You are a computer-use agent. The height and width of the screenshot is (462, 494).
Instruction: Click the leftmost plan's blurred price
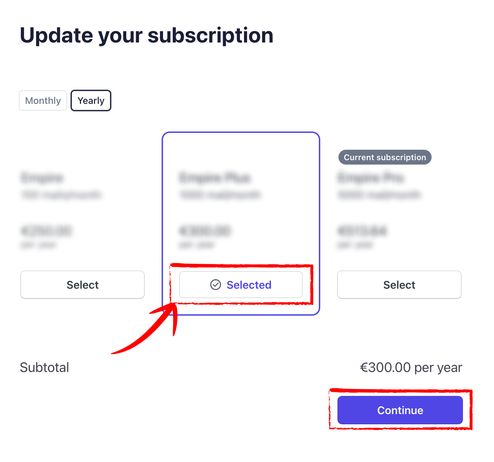pos(46,231)
